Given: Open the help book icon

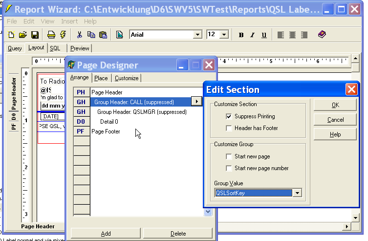Looking at the screenshot, I should tap(322, 35).
